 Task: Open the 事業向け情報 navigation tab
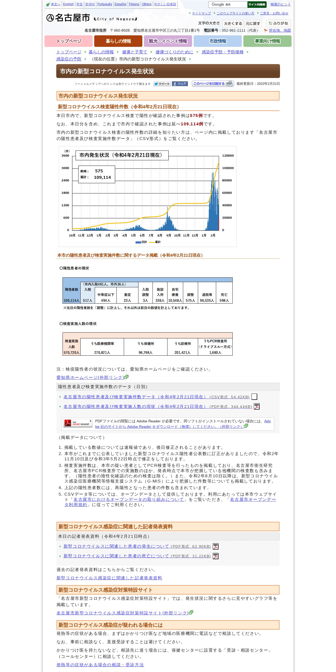click(x=267, y=41)
